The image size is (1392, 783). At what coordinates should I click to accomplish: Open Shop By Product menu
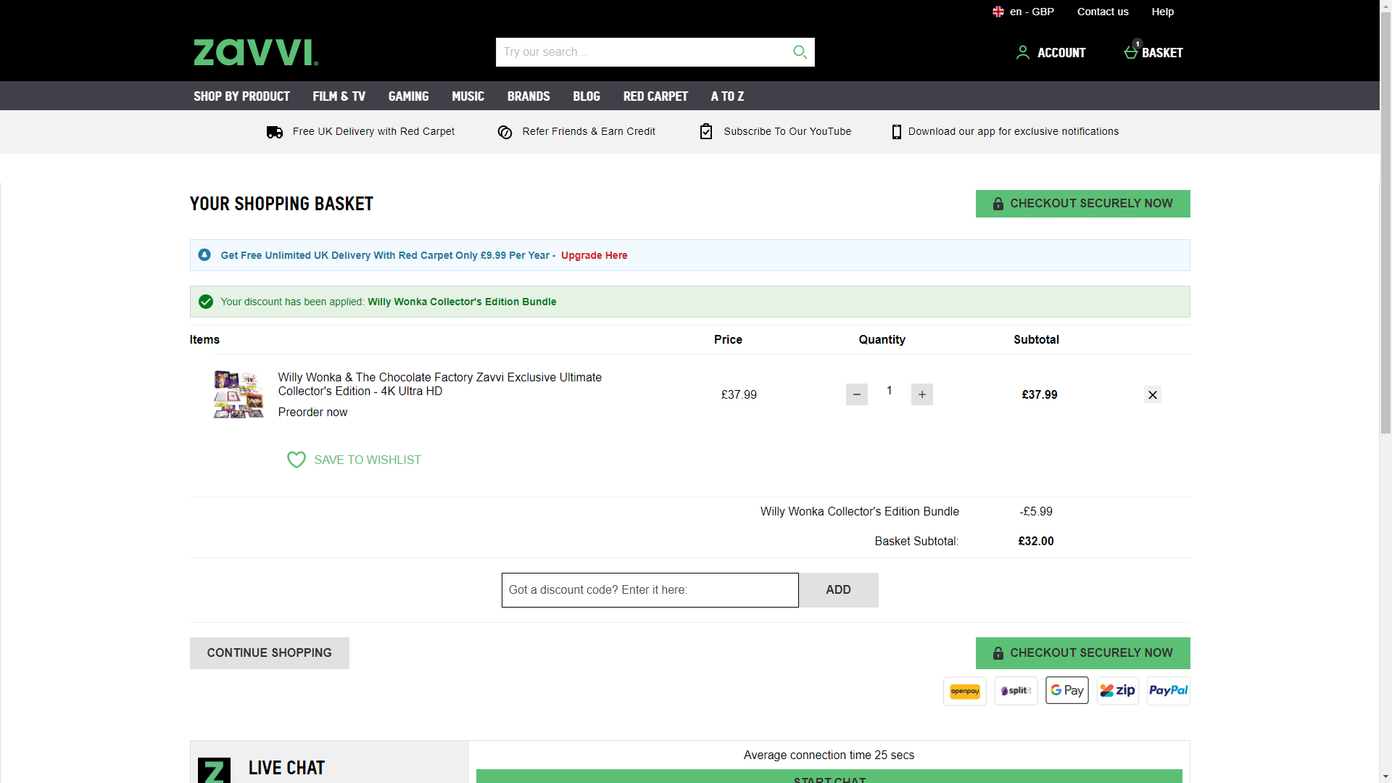(241, 96)
